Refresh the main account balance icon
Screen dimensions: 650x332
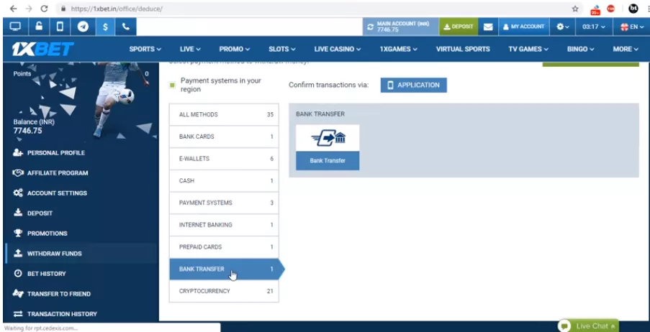[371, 27]
